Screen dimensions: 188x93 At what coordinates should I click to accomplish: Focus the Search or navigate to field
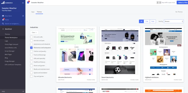click(12, 24)
